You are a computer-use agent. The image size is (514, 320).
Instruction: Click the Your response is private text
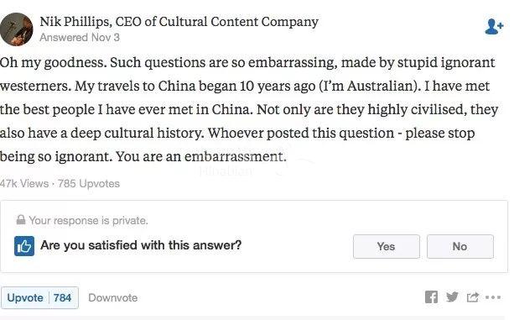click(89, 220)
